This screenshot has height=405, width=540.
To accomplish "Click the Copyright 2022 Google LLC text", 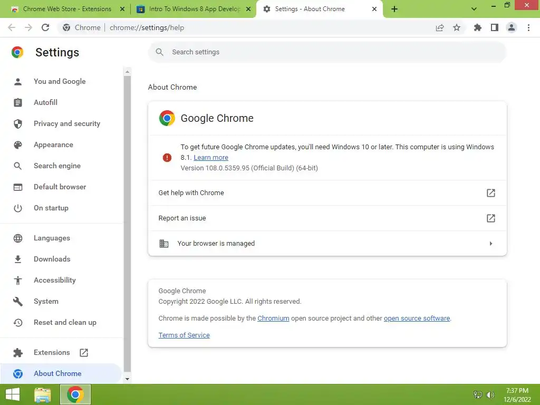I will pyautogui.click(x=230, y=301).
